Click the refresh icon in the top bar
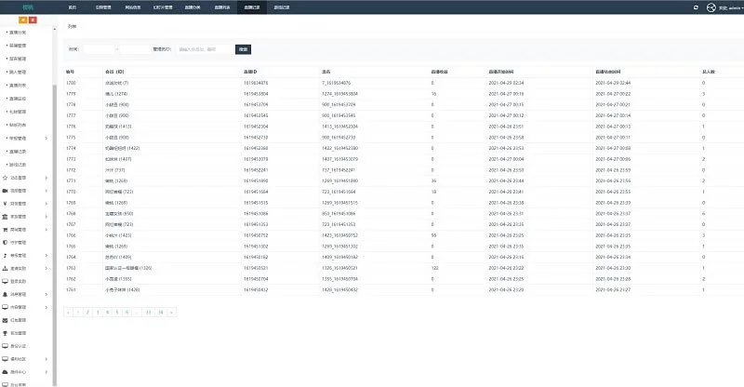Viewport: 744px width, 387px height. [x=696, y=7]
